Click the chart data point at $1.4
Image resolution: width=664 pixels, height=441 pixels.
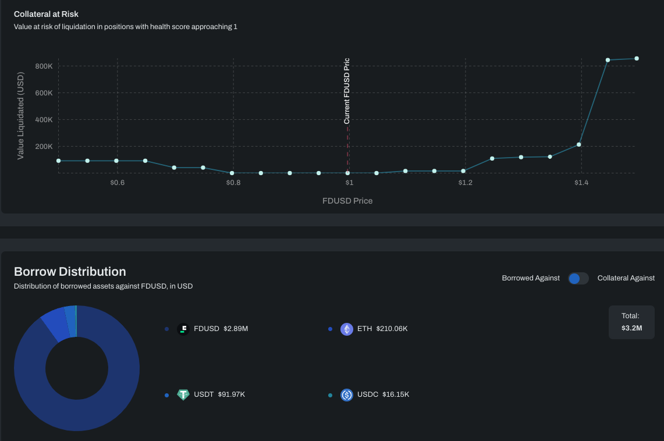[x=579, y=144]
